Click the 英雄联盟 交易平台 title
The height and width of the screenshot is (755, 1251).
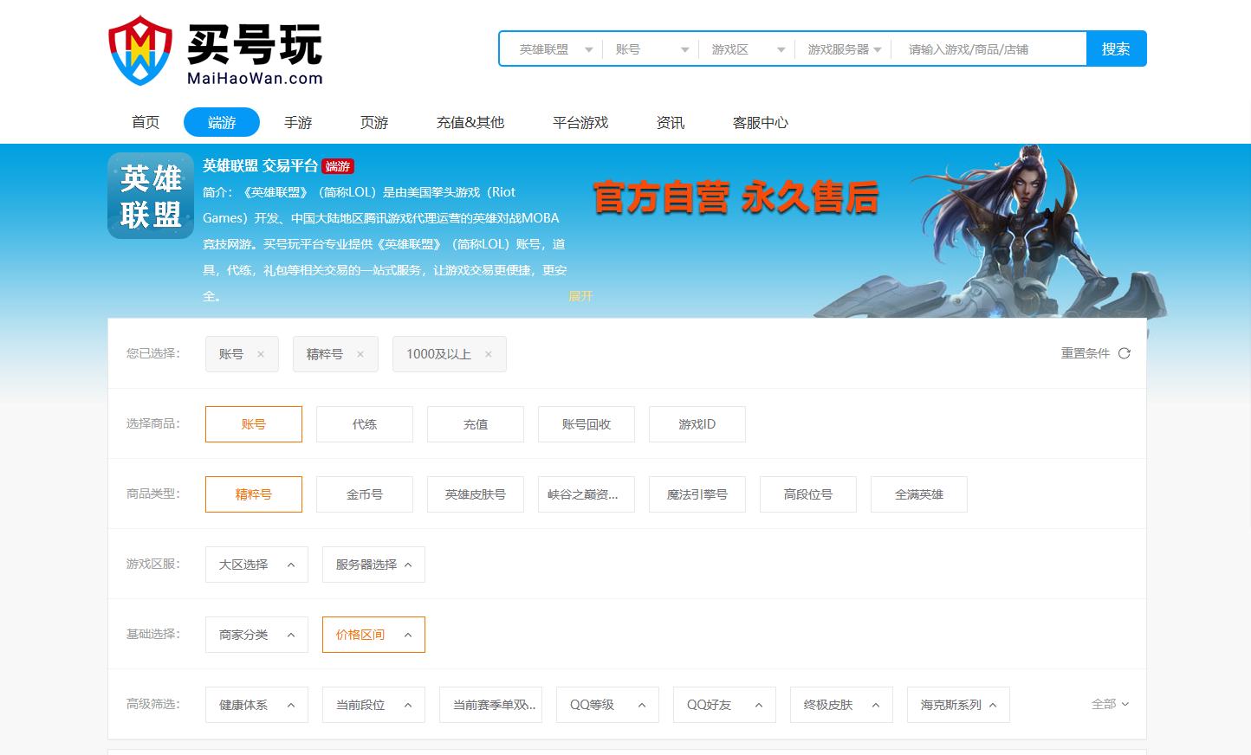pos(260,165)
